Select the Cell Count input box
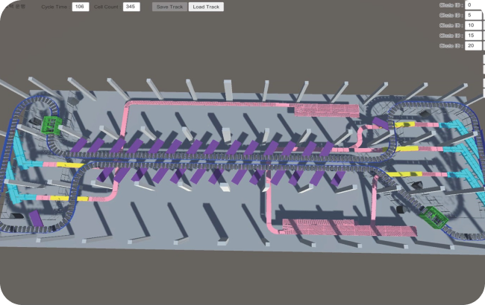 (x=131, y=7)
